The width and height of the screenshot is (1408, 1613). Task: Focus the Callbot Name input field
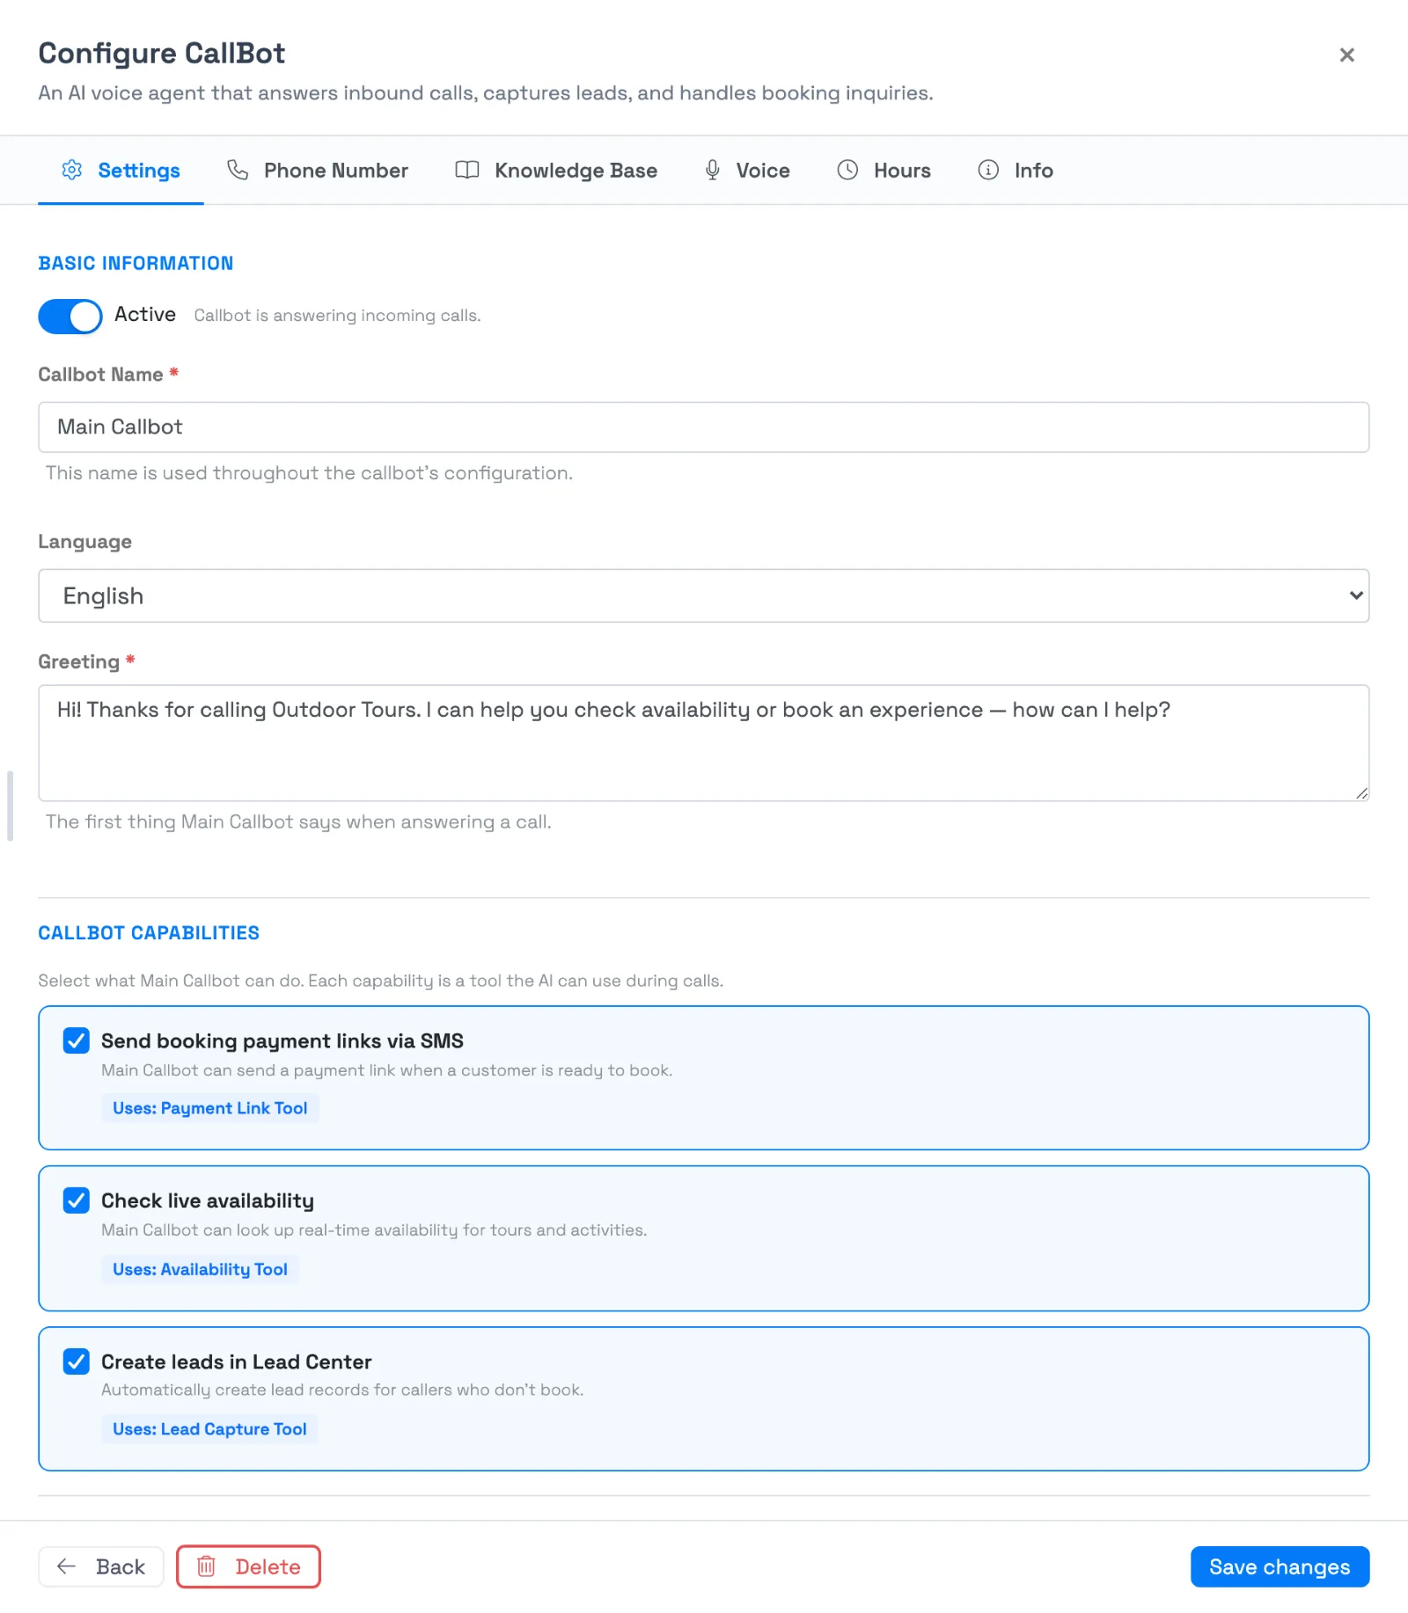click(704, 427)
